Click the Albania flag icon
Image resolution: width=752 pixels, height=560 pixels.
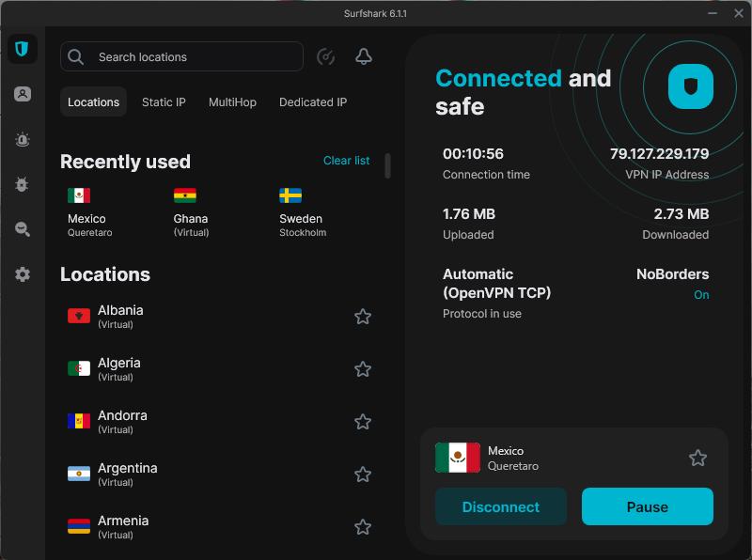click(79, 316)
